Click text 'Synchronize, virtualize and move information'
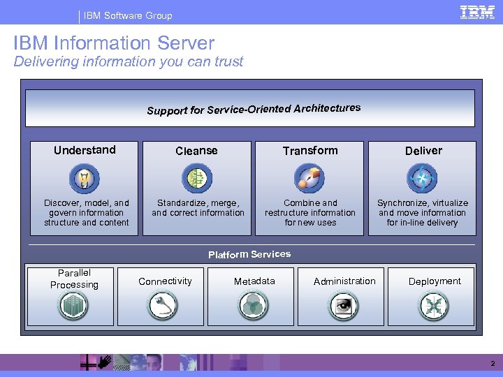The image size is (503, 377). click(x=422, y=208)
